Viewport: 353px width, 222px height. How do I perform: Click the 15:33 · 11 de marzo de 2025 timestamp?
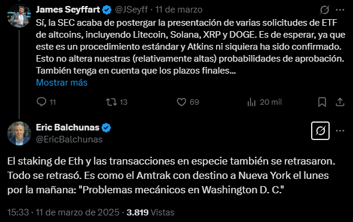tap(63, 212)
